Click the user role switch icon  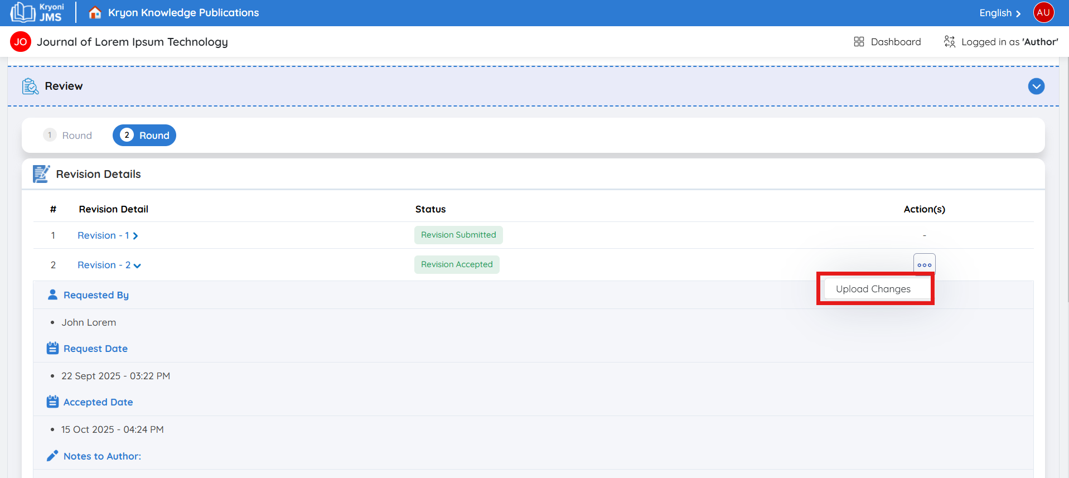click(949, 42)
